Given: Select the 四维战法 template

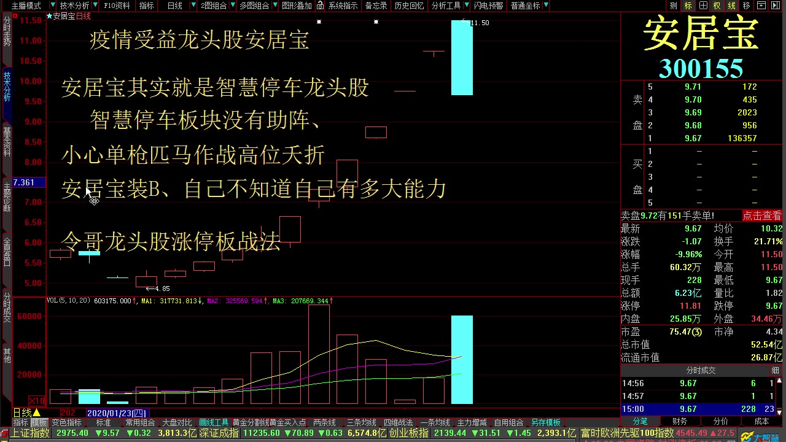Looking at the screenshot, I should (x=398, y=422).
